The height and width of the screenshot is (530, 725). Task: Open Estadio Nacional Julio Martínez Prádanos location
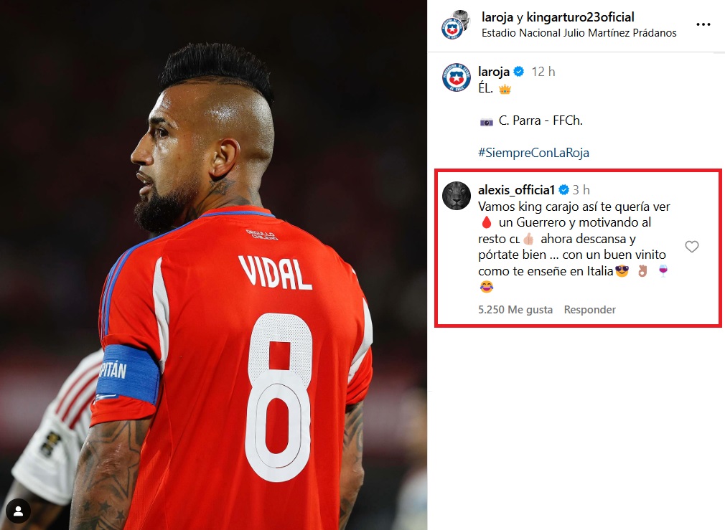(x=579, y=33)
